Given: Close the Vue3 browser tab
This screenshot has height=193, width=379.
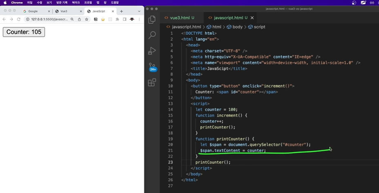Looking at the screenshot, I should pos(81,11).
